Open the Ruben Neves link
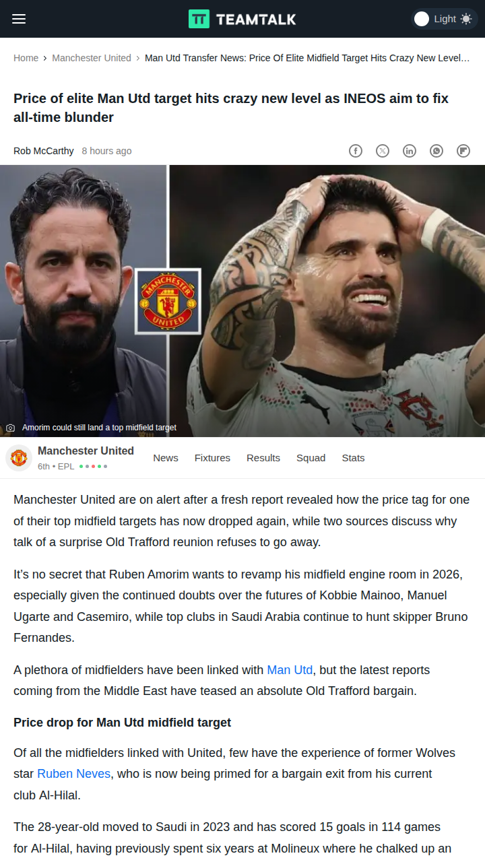The width and height of the screenshot is (485, 862). coord(73,774)
